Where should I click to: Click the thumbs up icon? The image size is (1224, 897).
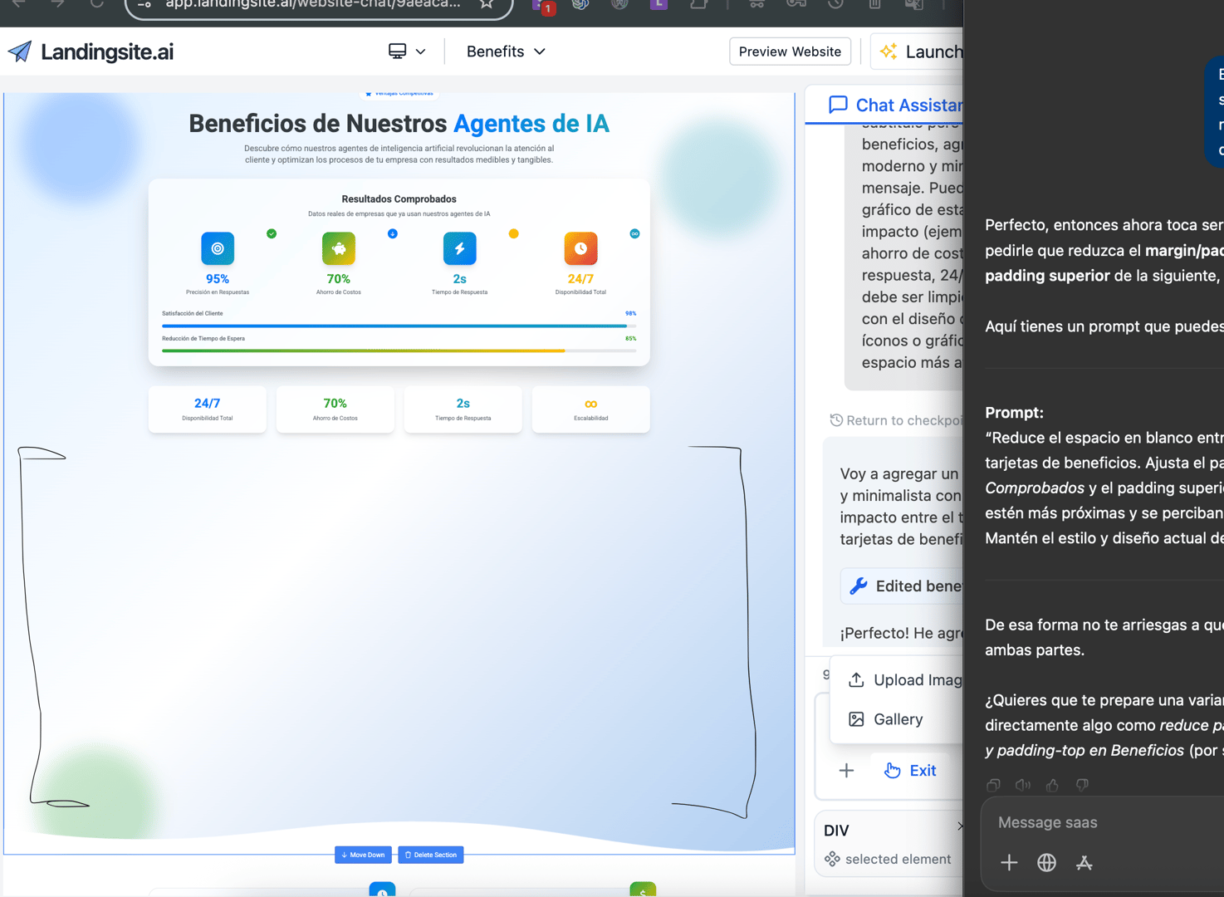(1053, 785)
